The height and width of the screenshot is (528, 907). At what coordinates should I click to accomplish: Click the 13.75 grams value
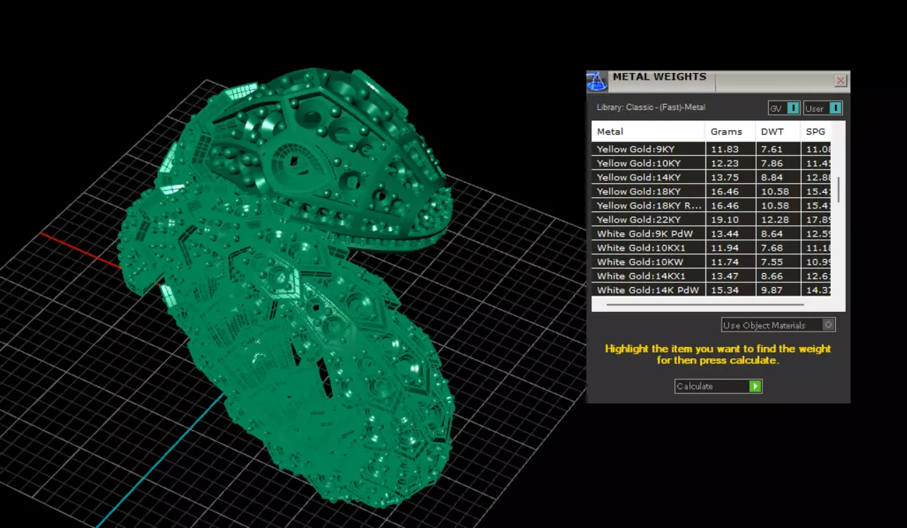pos(724,177)
